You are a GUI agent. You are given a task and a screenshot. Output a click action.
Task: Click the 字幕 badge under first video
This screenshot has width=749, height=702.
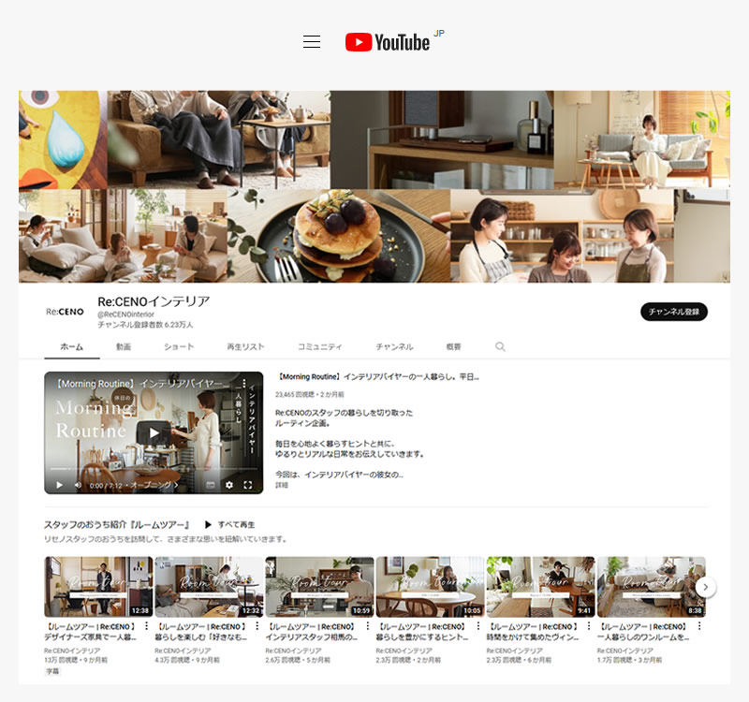click(x=52, y=671)
